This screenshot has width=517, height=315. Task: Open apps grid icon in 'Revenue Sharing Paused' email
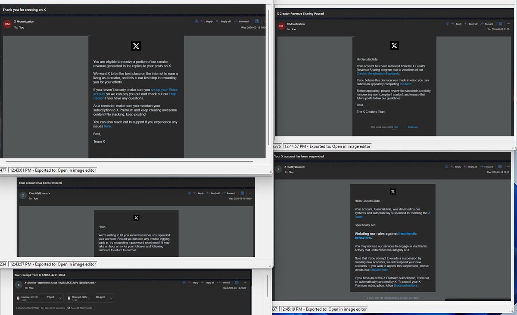tap(501, 24)
